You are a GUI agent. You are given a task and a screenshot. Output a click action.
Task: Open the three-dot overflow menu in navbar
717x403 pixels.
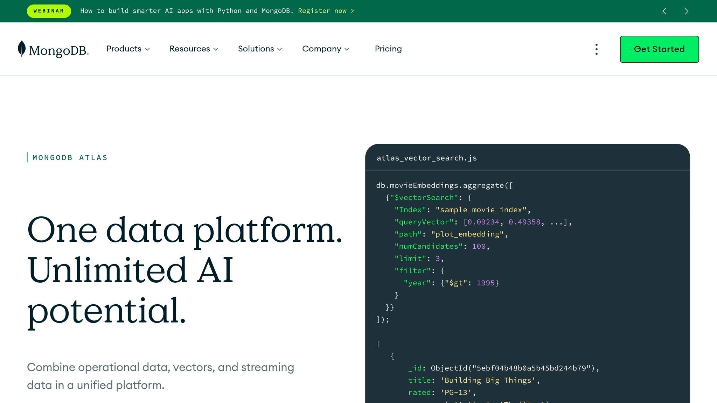coord(596,49)
